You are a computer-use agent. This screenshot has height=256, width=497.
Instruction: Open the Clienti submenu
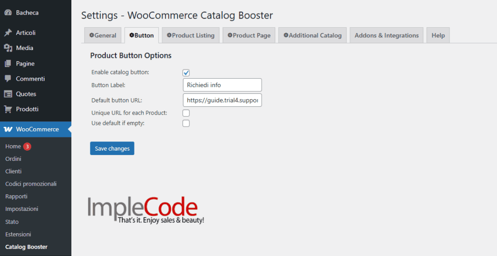coord(13,171)
